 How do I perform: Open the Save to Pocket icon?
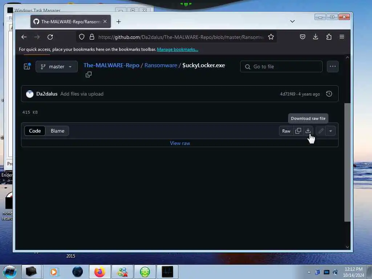(303, 37)
